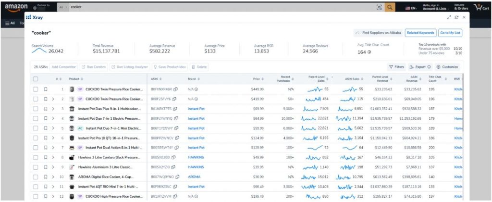
Task: Open the EN language dropdown
Action: (411, 9)
